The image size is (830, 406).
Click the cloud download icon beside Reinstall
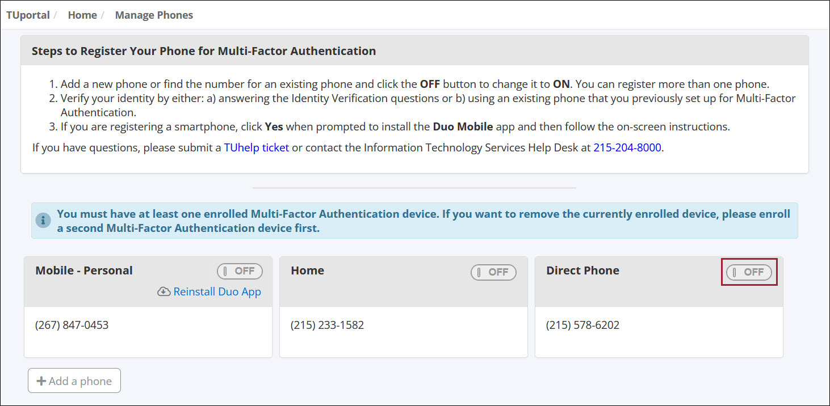[164, 292]
